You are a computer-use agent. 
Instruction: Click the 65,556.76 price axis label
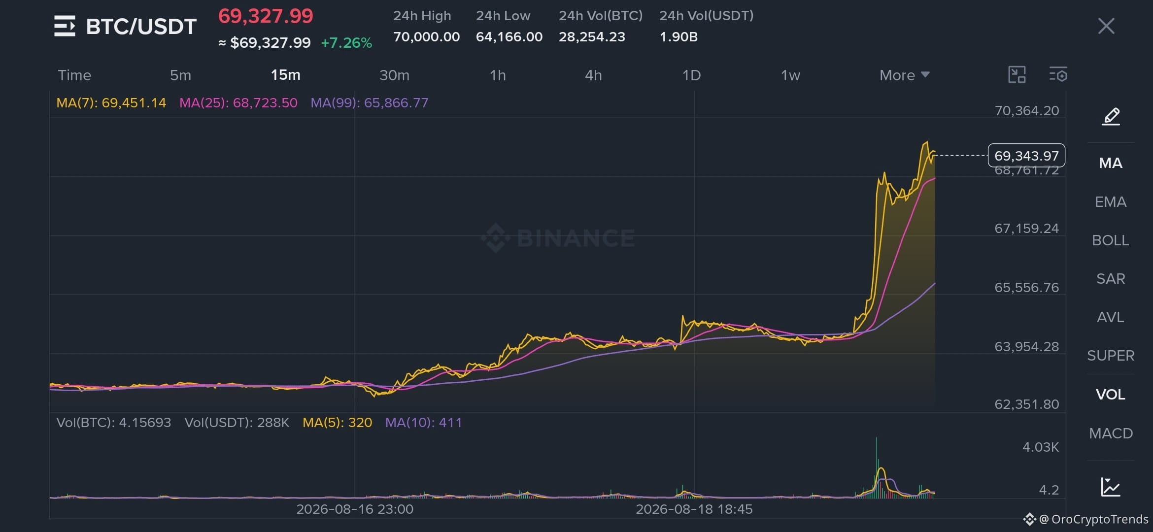point(1027,288)
